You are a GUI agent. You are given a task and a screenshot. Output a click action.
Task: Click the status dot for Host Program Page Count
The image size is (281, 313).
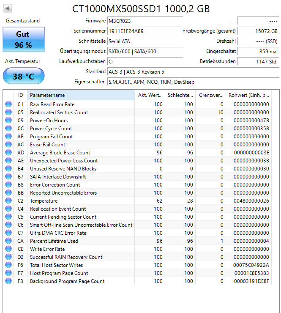pos(8,273)
